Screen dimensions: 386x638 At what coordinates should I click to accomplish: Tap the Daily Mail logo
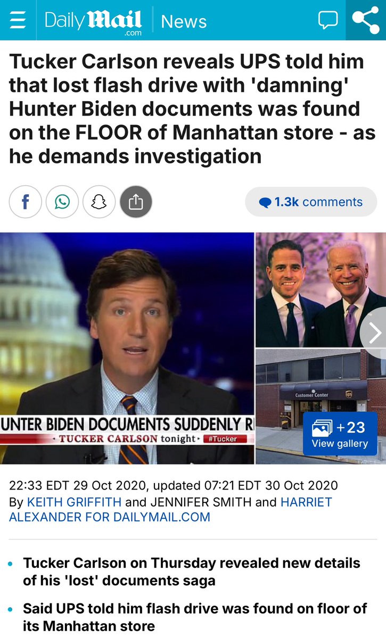93,21
